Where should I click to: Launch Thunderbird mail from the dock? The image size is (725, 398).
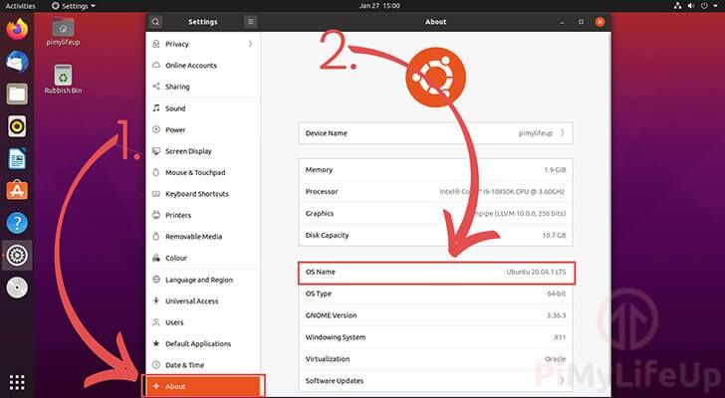click(x=17, y=62)
